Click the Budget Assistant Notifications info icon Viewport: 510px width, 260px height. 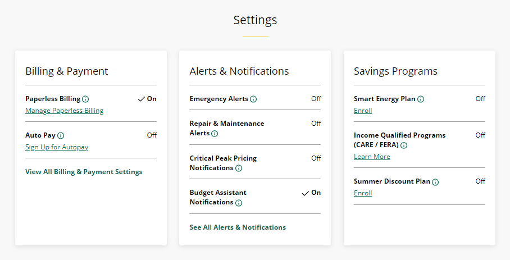pyautogui.click(x=239, y=203)
